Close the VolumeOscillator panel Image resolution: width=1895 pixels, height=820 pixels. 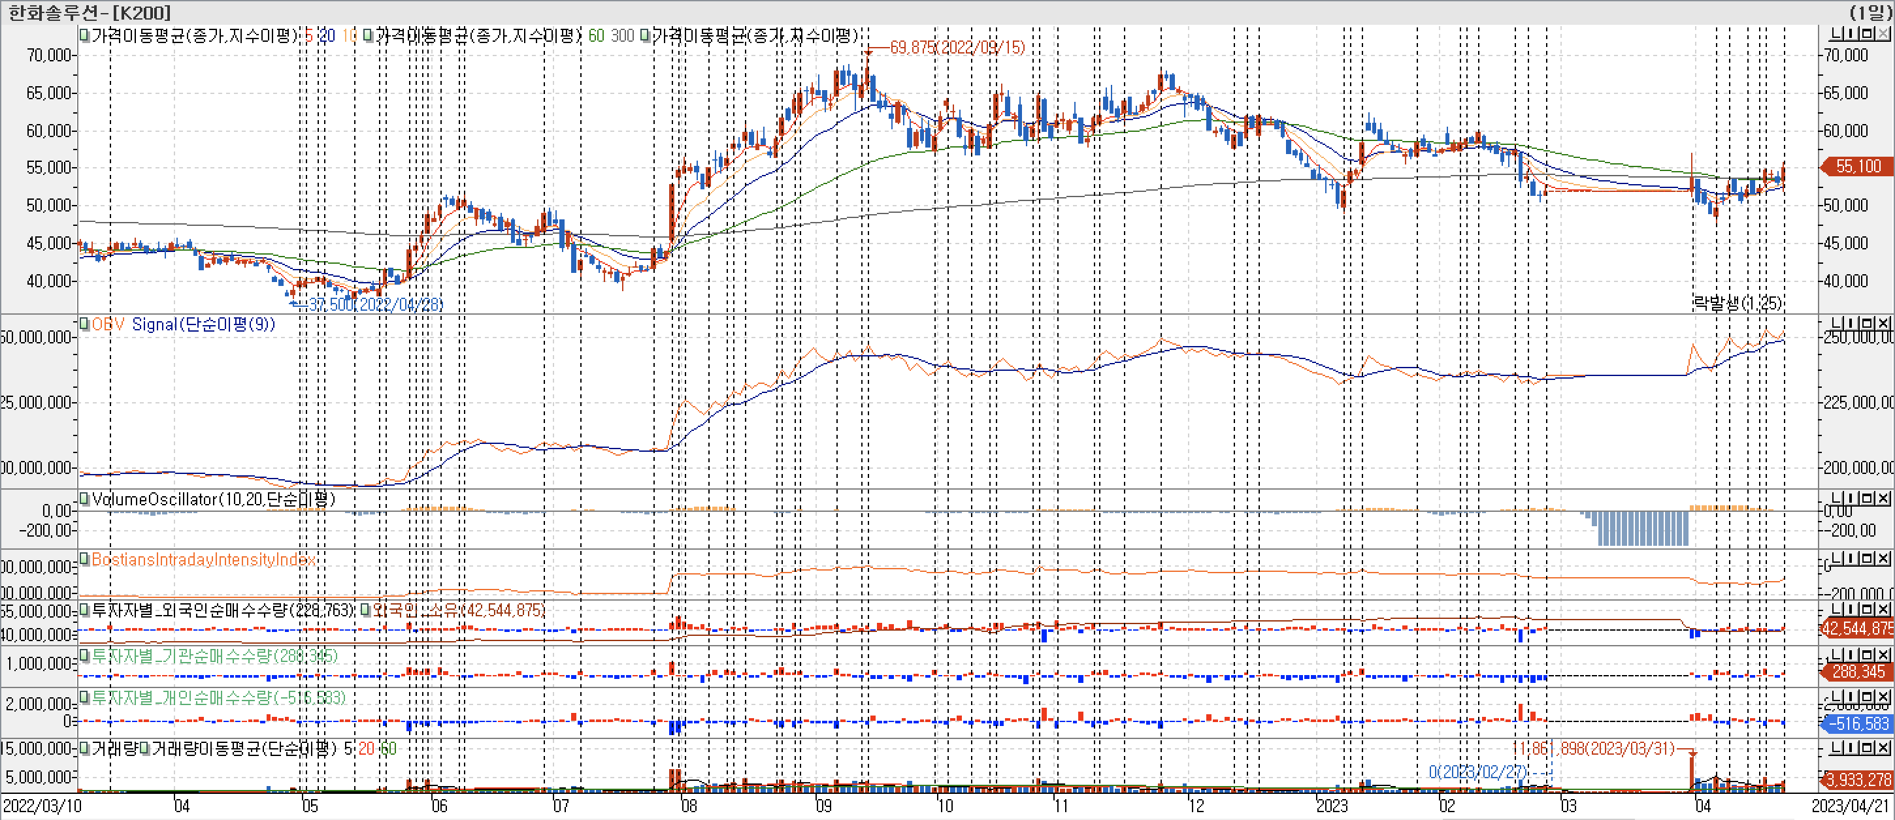pyautogui.click(x=1883, y=498)
